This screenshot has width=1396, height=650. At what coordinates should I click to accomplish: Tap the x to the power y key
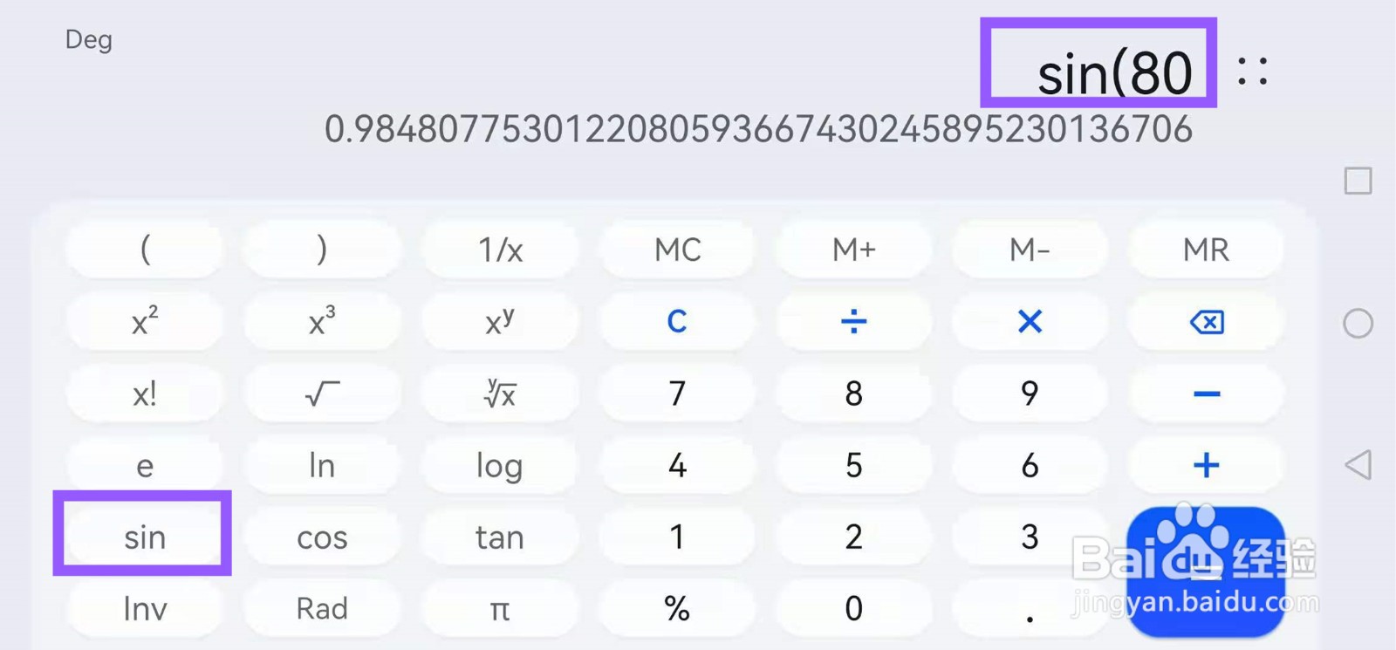click(x=499, y=322)
